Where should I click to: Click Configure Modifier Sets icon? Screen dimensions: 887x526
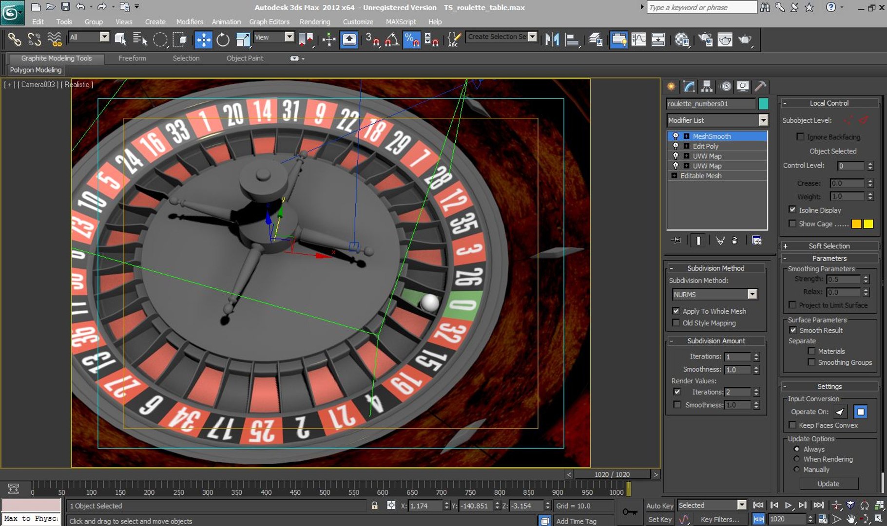tap(756, 240)
